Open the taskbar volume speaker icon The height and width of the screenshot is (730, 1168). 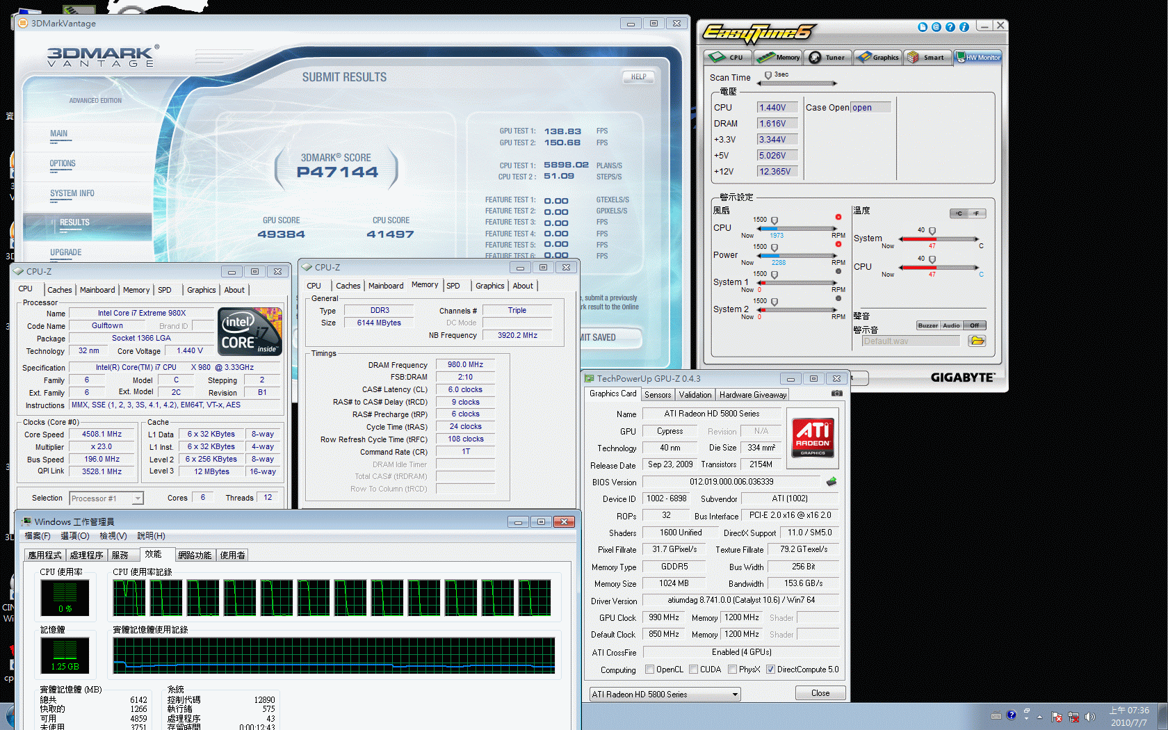1089,717
